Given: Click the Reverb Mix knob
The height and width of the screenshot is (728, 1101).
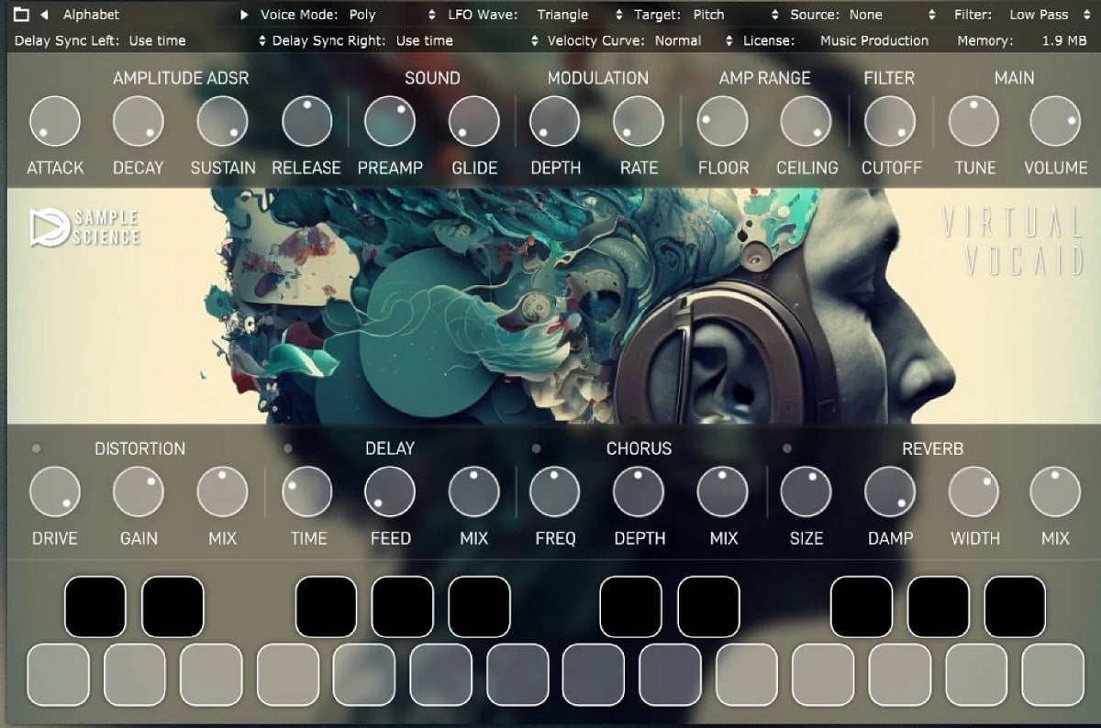Looking at the screenshot, I should (1055, 491).
